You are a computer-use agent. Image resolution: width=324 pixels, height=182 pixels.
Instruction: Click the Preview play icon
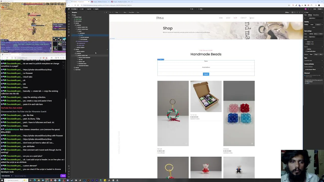[x=311, y=9]
